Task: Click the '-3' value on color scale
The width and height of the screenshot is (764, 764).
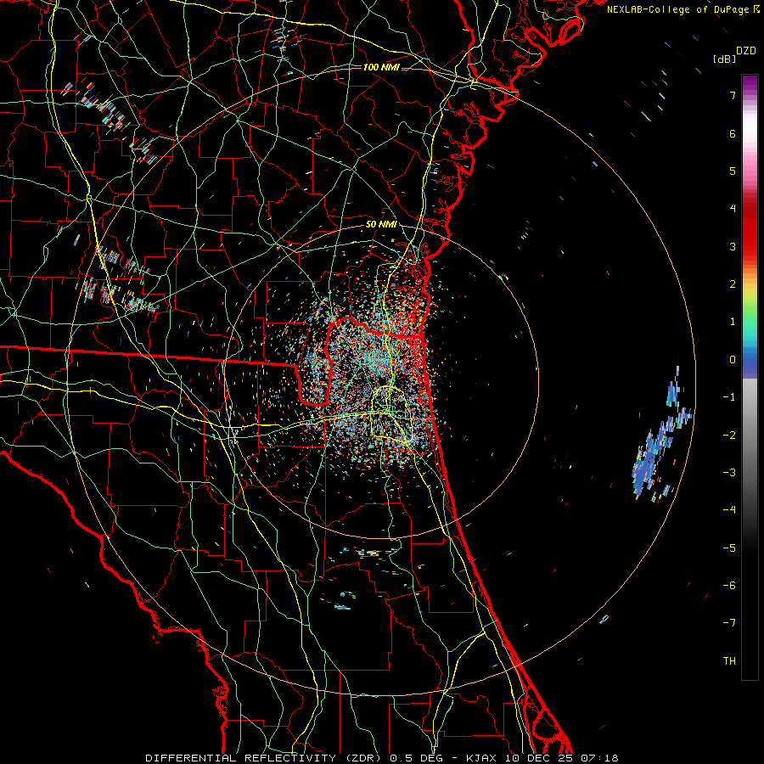Action: pyautogui.click(x=729, y=473)
